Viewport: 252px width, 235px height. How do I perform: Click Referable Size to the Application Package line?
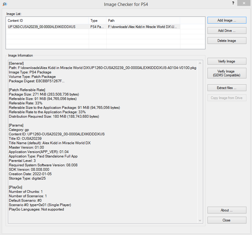coord(65,108)
